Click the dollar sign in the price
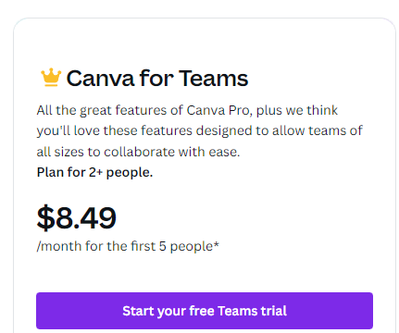 (x=45, y=217)
